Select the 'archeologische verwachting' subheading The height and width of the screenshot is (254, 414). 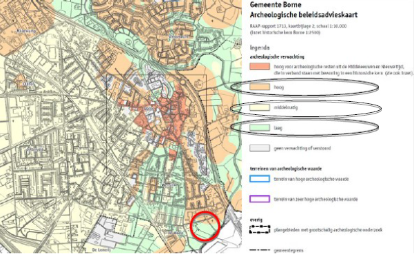(277, 56)
